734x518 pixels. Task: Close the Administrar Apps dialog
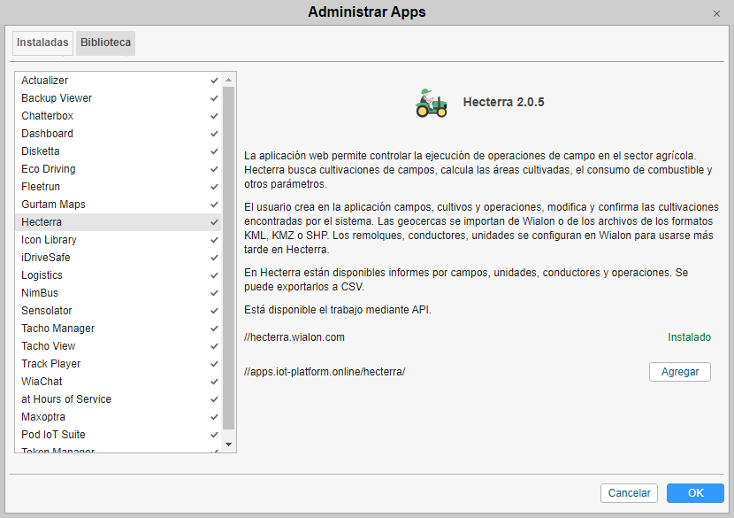[x=716, y=13]
